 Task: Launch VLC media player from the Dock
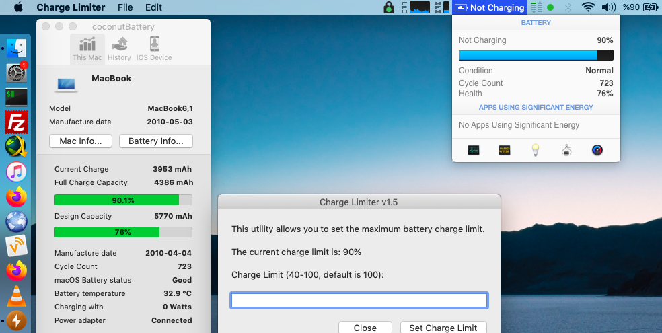(16, 296)
